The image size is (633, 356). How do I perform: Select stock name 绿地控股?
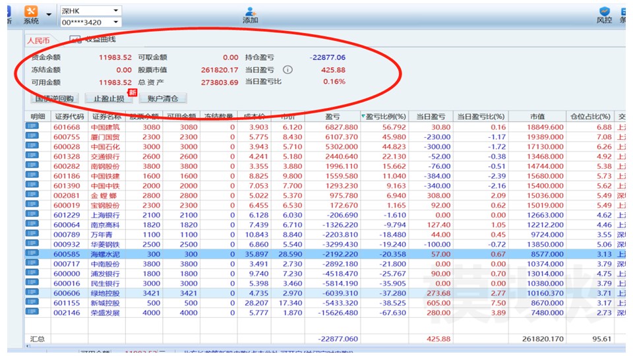pyautogui.click(x=105, y=293)
